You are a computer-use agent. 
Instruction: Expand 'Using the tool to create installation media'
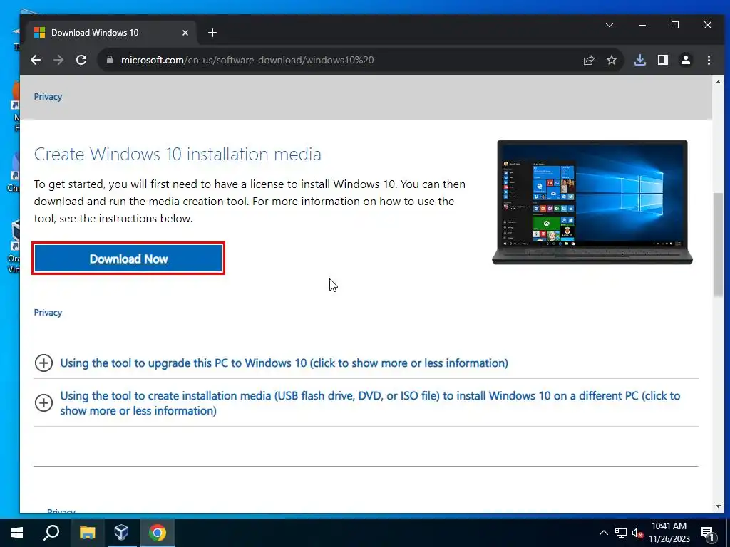tap(370, 403)
